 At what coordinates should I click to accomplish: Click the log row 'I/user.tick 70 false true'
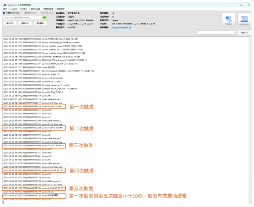tap(33, 142)
